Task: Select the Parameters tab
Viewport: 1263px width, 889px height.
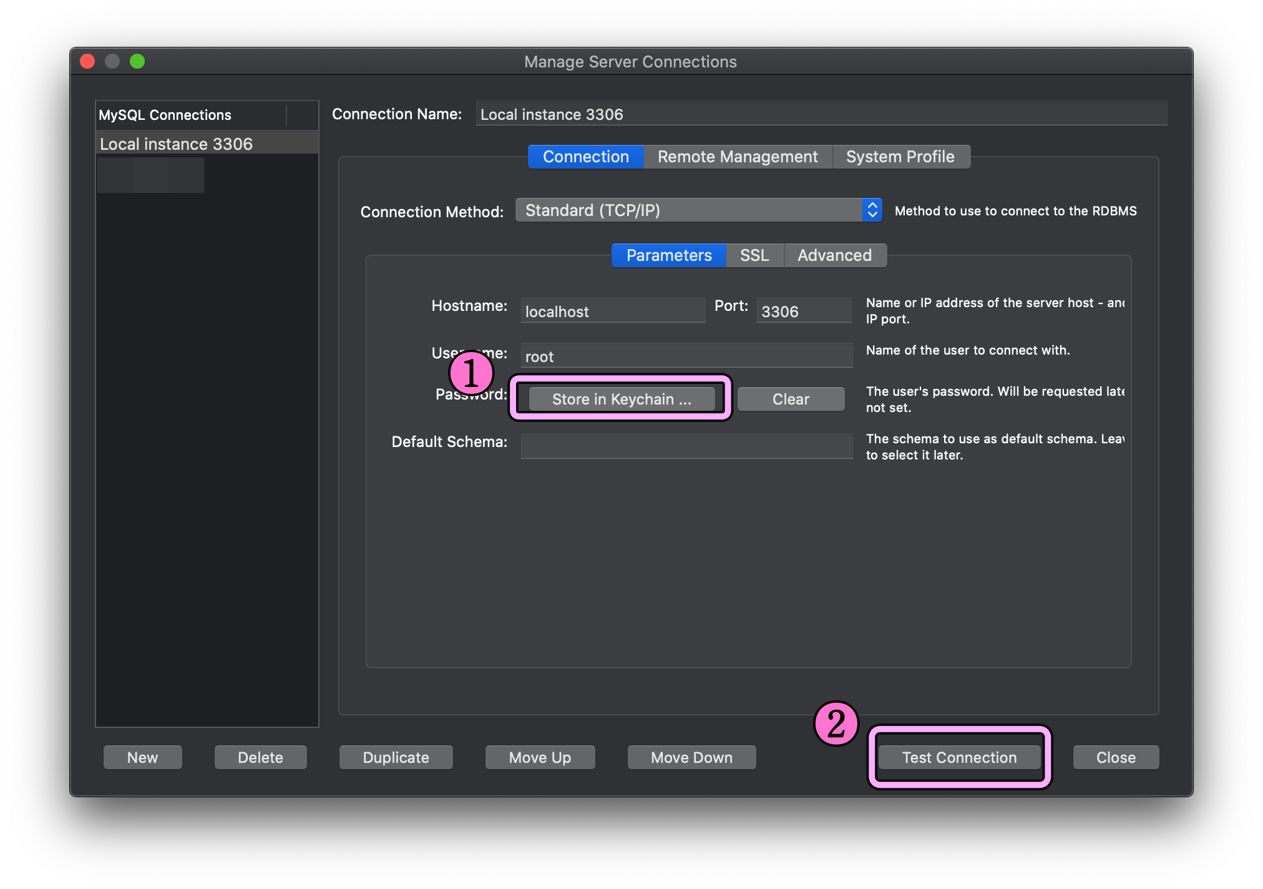Action: click(668, 255)
